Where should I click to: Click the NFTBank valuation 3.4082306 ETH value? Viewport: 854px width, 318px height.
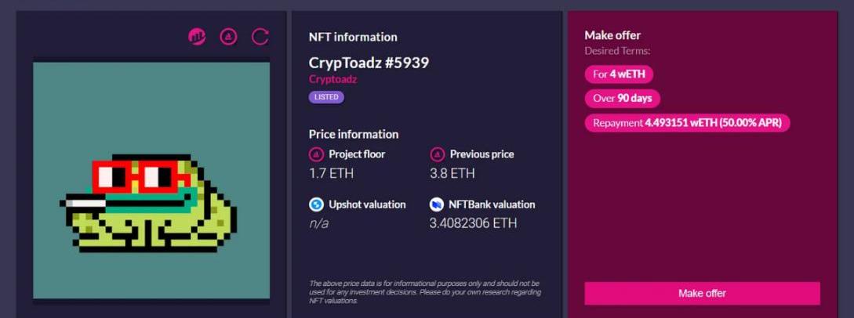(473, 223)
